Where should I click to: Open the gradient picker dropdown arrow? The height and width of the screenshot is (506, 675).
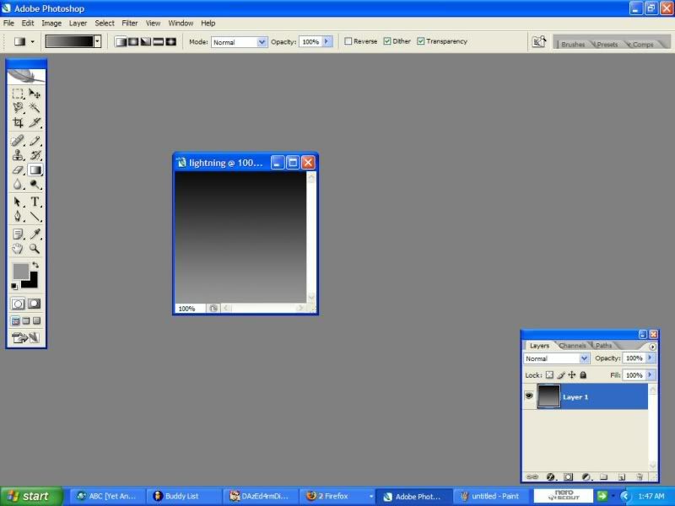97,41
